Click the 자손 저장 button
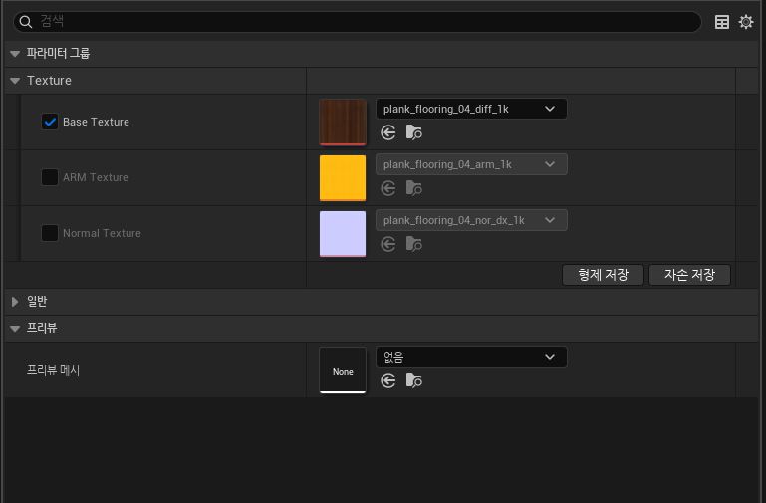Screen dimensions: 766x503 [689, 275]
